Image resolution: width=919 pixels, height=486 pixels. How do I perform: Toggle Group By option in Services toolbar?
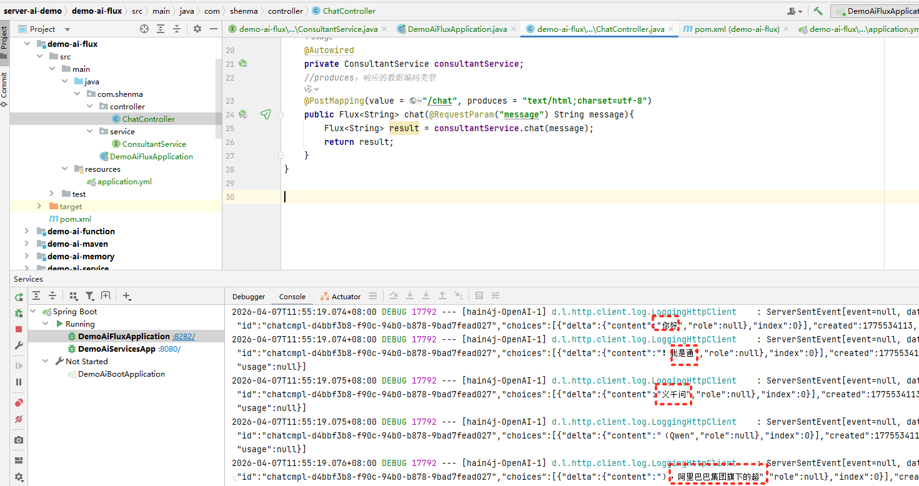(74, 296)
